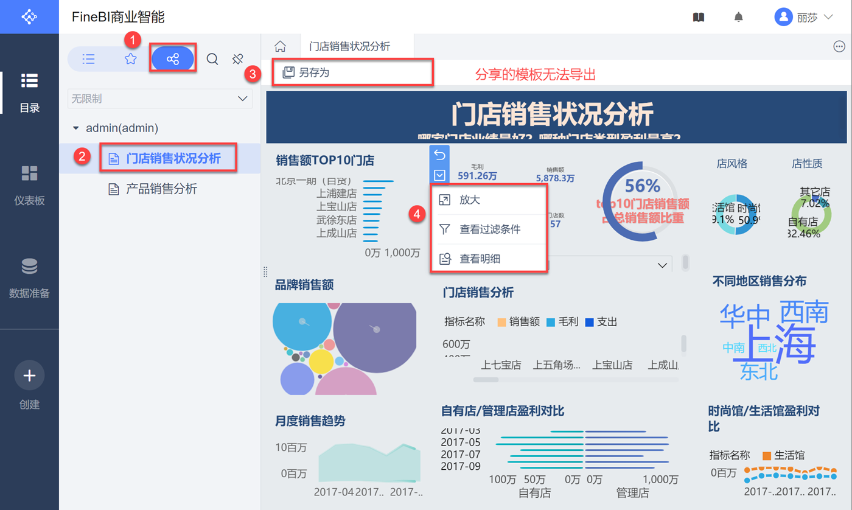Click the 西南 word in the word cloud
The width and height of the screenshot is (852, 510).
[x=804, y=312]
